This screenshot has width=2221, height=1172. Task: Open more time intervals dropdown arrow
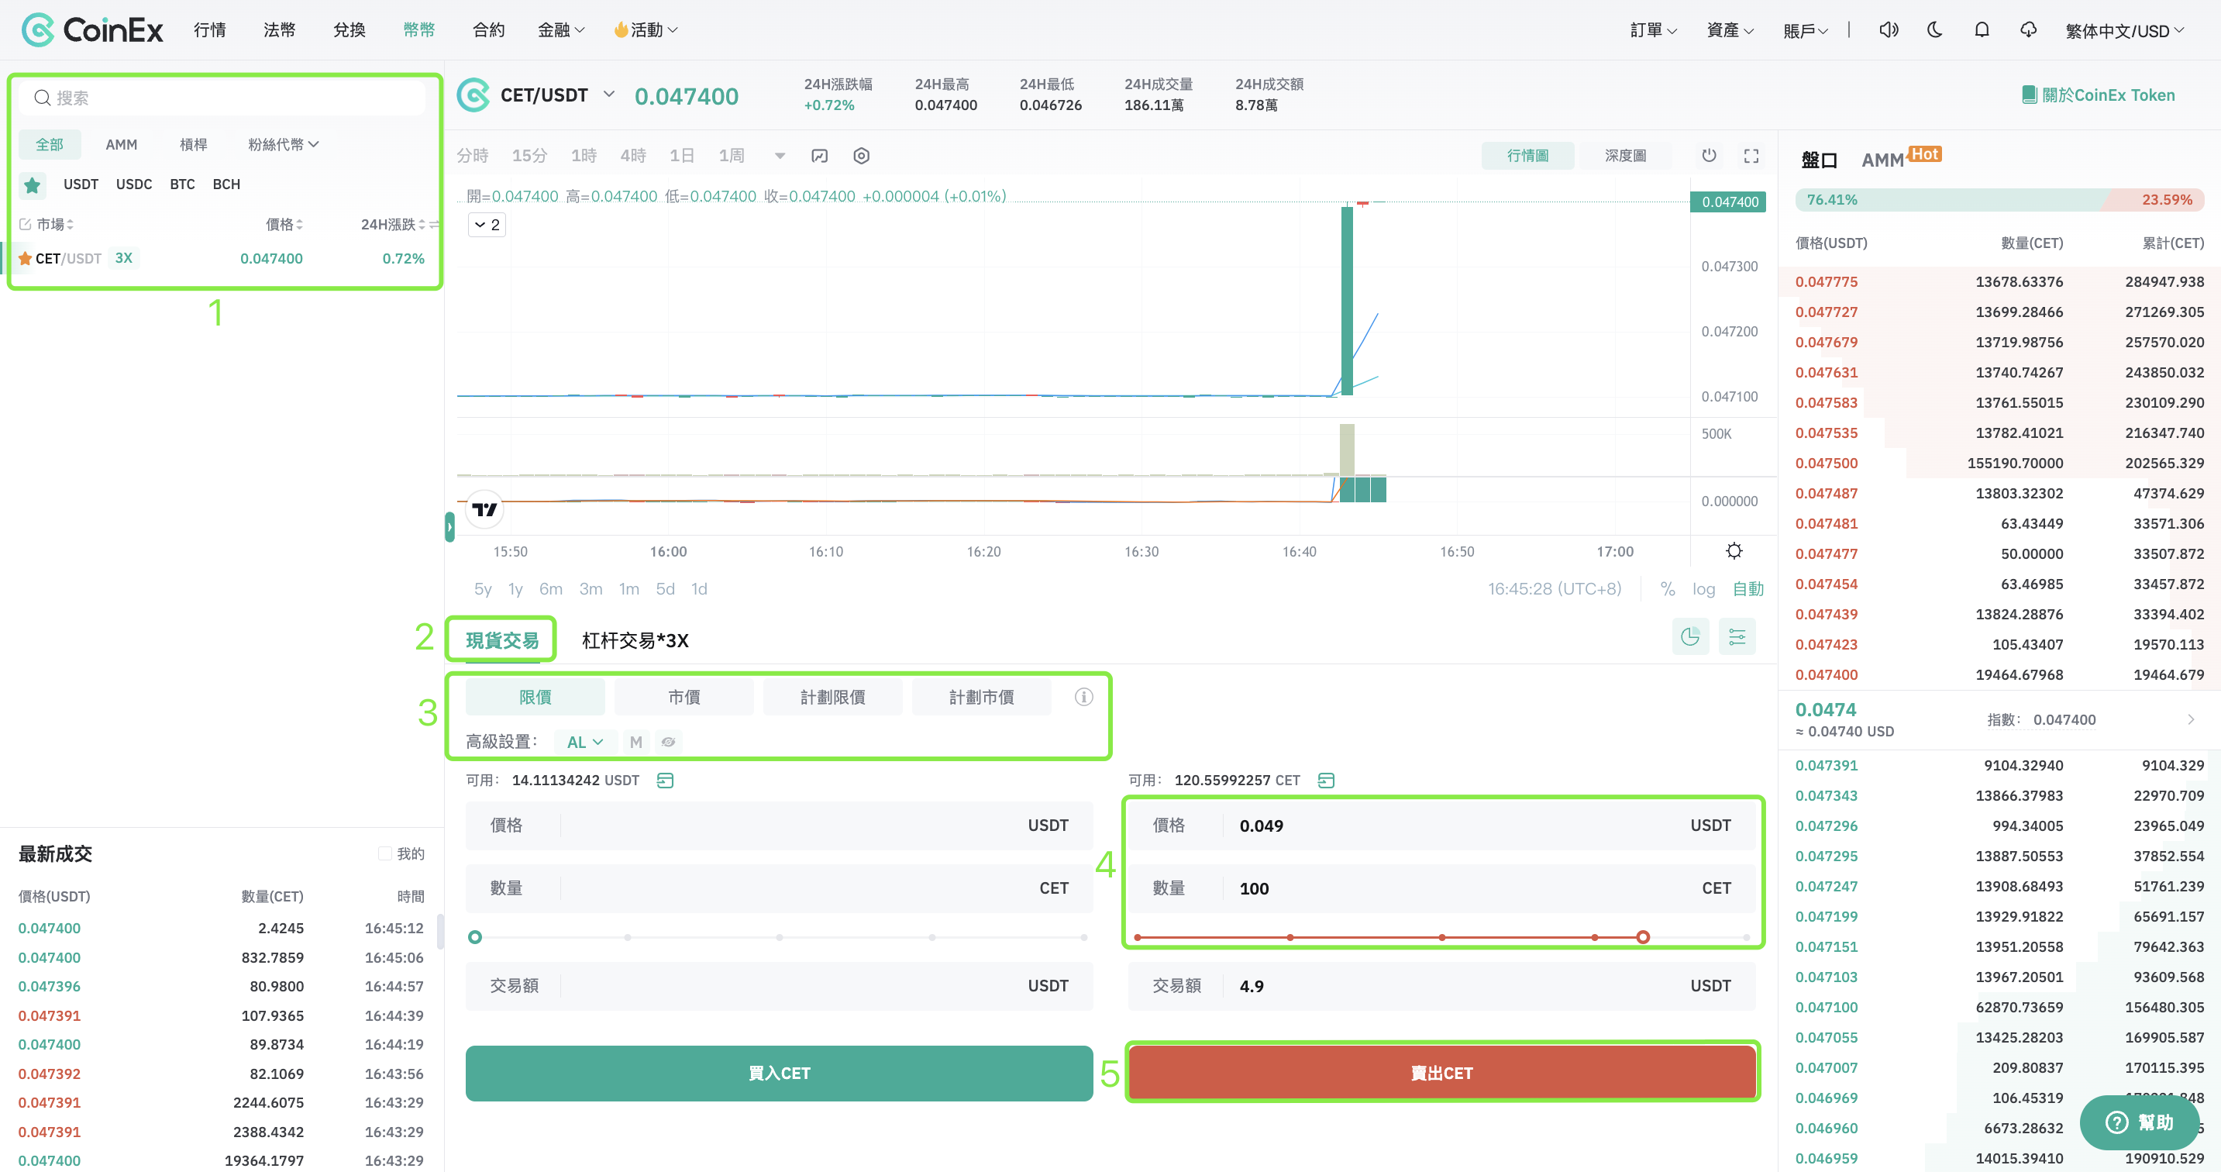click(780, 156)
